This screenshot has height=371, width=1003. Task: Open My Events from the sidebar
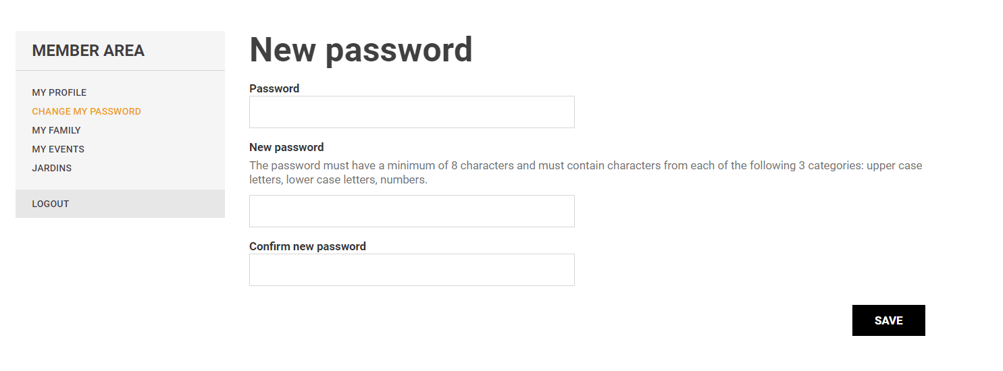click(58, 149)
